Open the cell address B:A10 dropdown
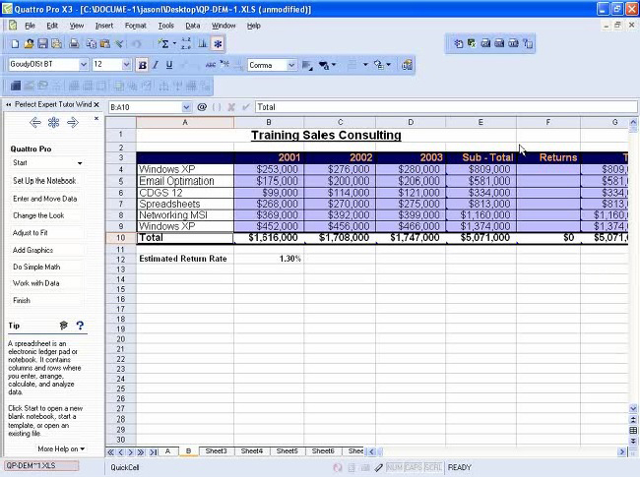 (x=186, y=107)
